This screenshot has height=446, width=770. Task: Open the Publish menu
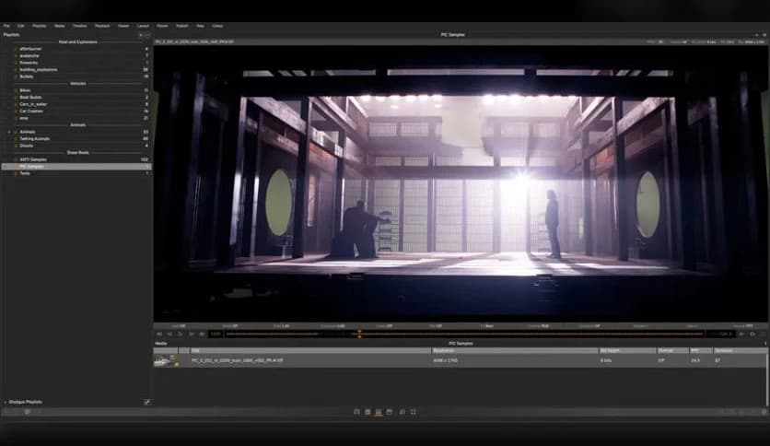181,26
